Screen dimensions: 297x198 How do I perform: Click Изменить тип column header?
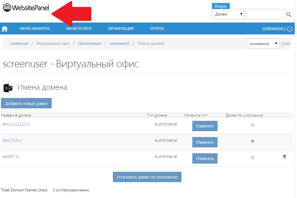(196, 115)
